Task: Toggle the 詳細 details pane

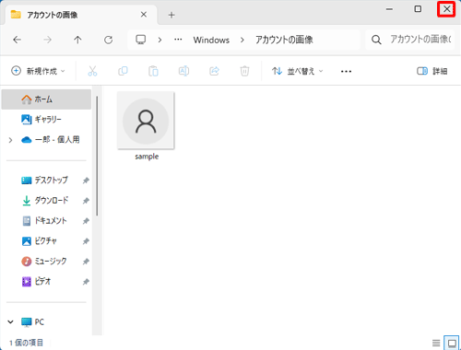Action: coord(431,71)
